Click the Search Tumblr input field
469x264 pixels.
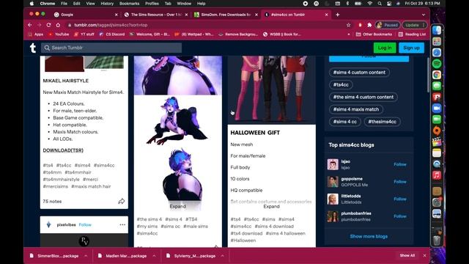[x=111, y=48]
